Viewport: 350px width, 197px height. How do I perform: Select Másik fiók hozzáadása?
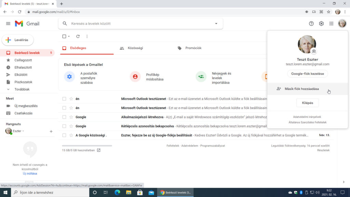307,89
